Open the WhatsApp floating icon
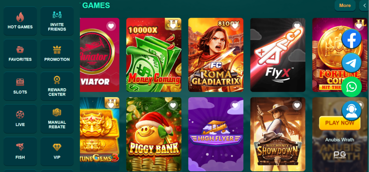The height and width of the screenshot is (172, 369). (x=352, y=87)
